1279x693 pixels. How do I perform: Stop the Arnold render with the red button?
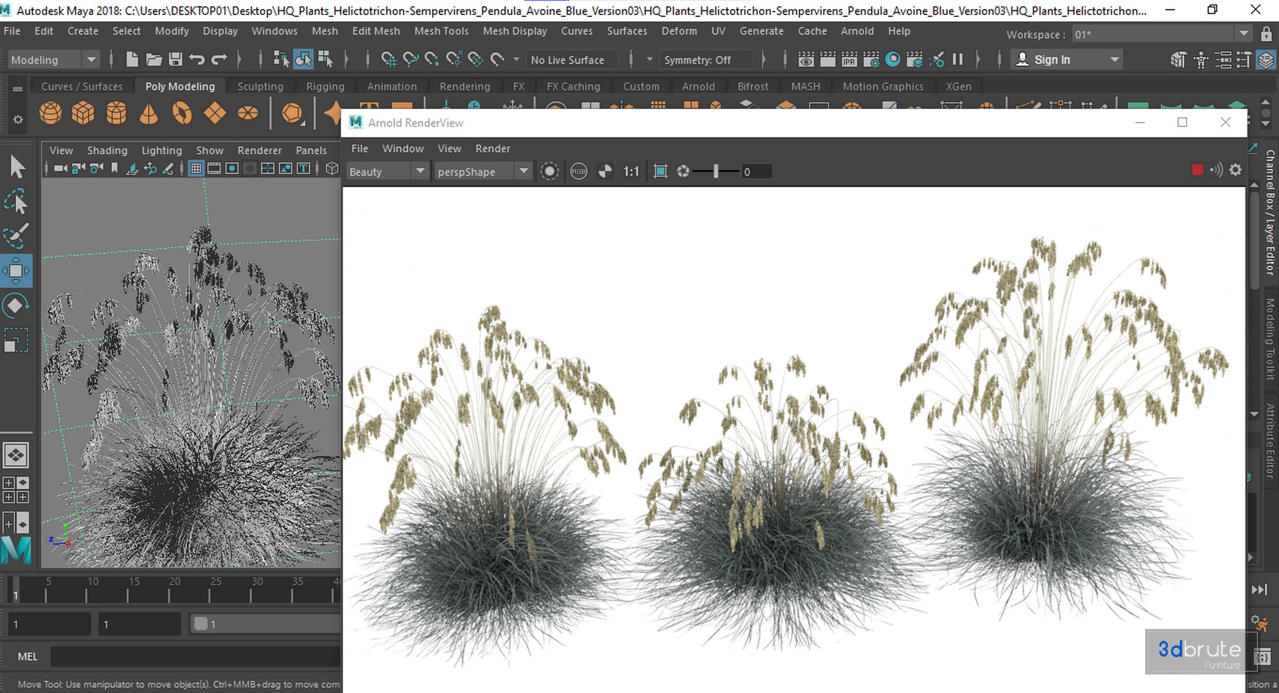(x=1198, y=170)
